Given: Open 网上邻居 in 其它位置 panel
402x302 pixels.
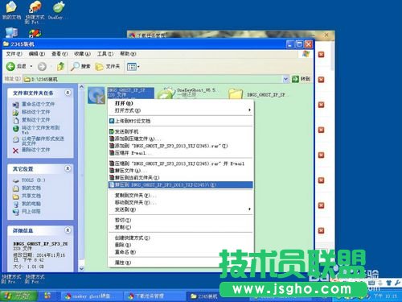Looking at the screenshot, I should pos(27,212).
